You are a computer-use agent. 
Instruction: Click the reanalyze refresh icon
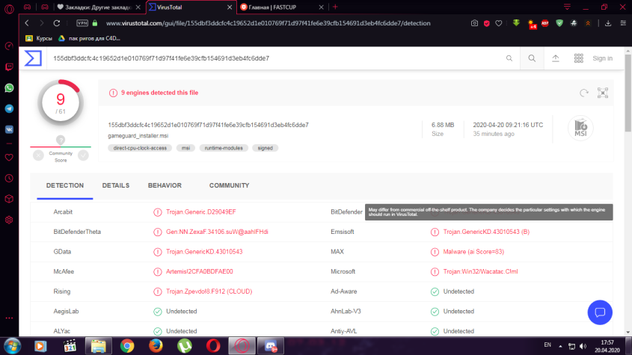(583, 93)
